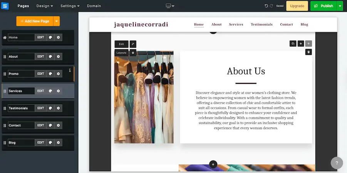Click EDIT for the Promo page
The height and width of the screenshot is (173, 347).
click(x=40, y=74)
